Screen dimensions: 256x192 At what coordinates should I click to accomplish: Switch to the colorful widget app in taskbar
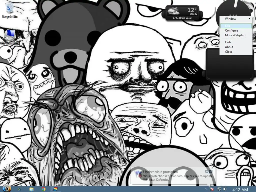click(55, 189)
